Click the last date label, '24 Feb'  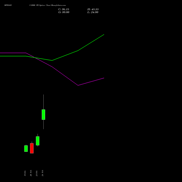tap(43, 173)
